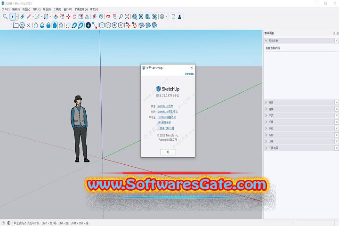
Task: Click the empty square icon in second toolbar
Action: [x=16, y=25]
